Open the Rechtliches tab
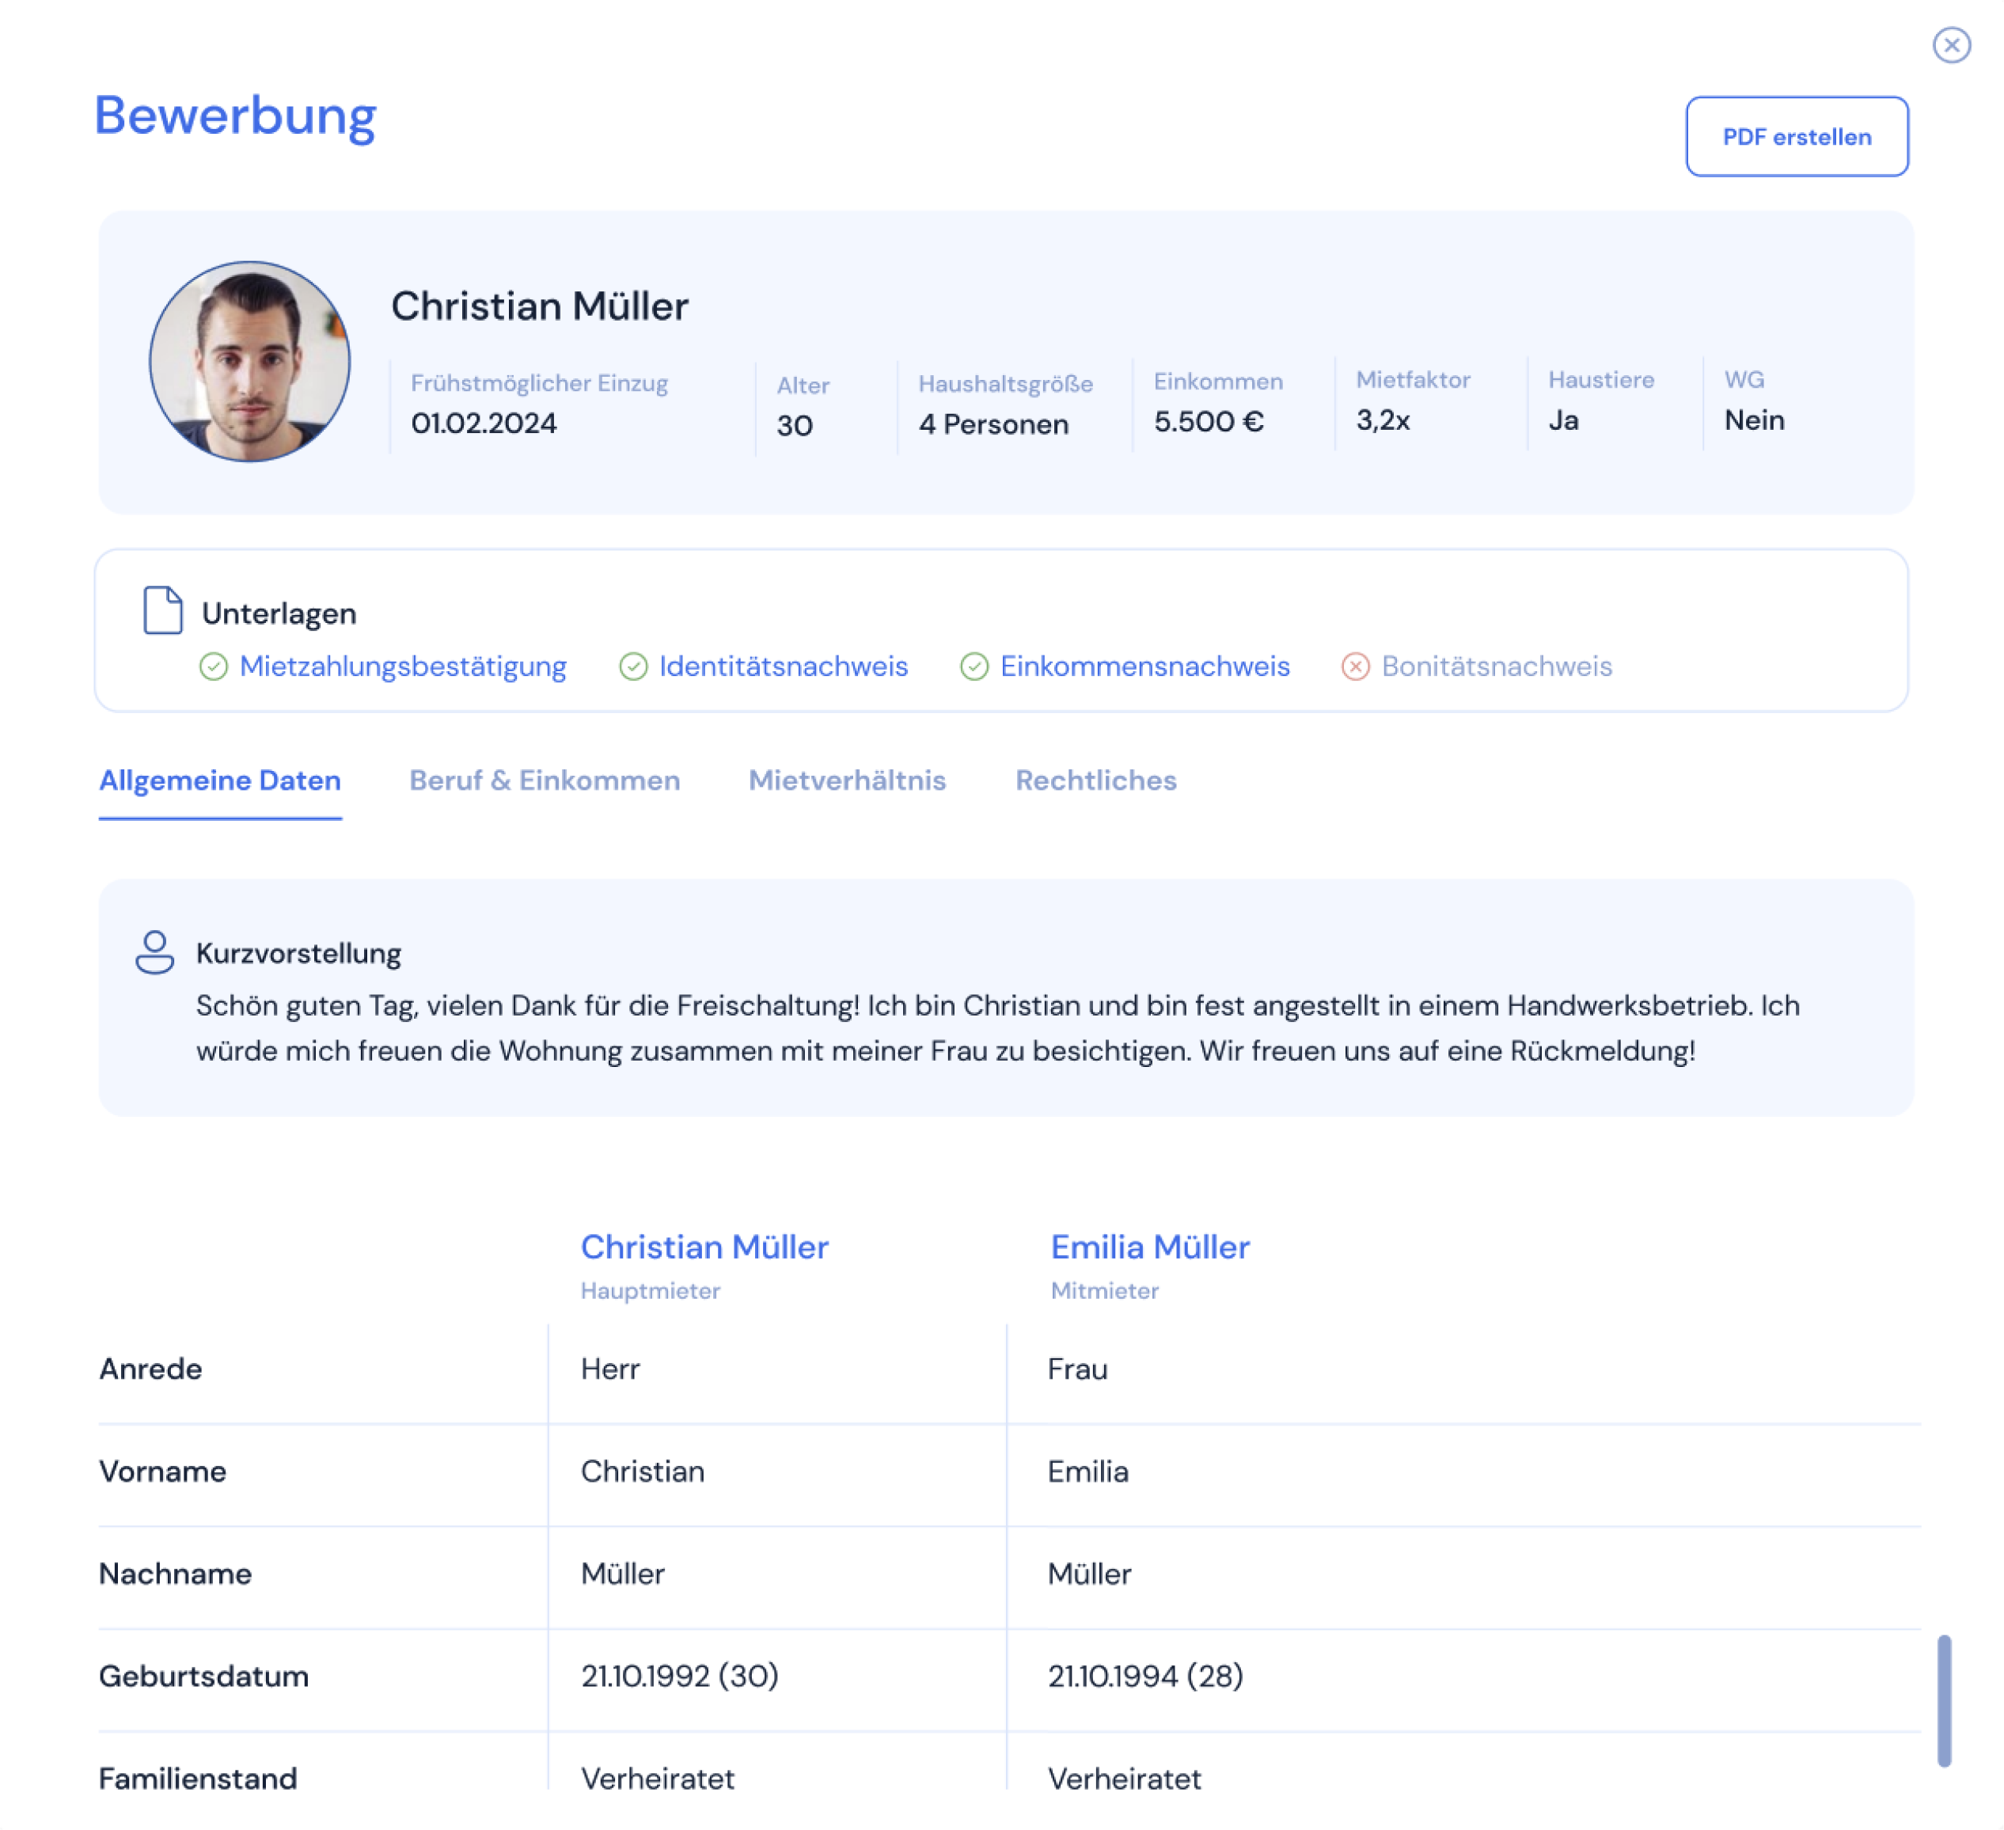This screenshot has width=2004, height=1830. coord(1095,780)
